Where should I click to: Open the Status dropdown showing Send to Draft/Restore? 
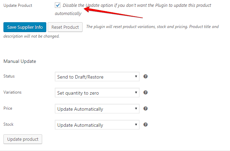pos(97,77)
